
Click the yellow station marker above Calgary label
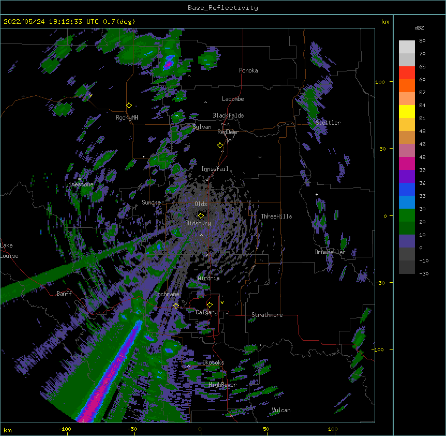coord(210,305)
